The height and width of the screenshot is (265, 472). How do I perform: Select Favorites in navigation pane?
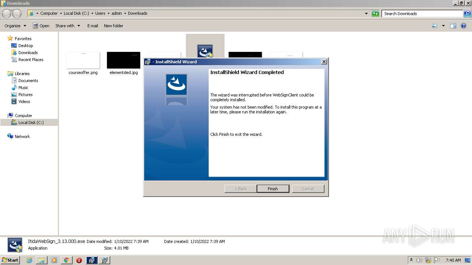pos(23,39)
